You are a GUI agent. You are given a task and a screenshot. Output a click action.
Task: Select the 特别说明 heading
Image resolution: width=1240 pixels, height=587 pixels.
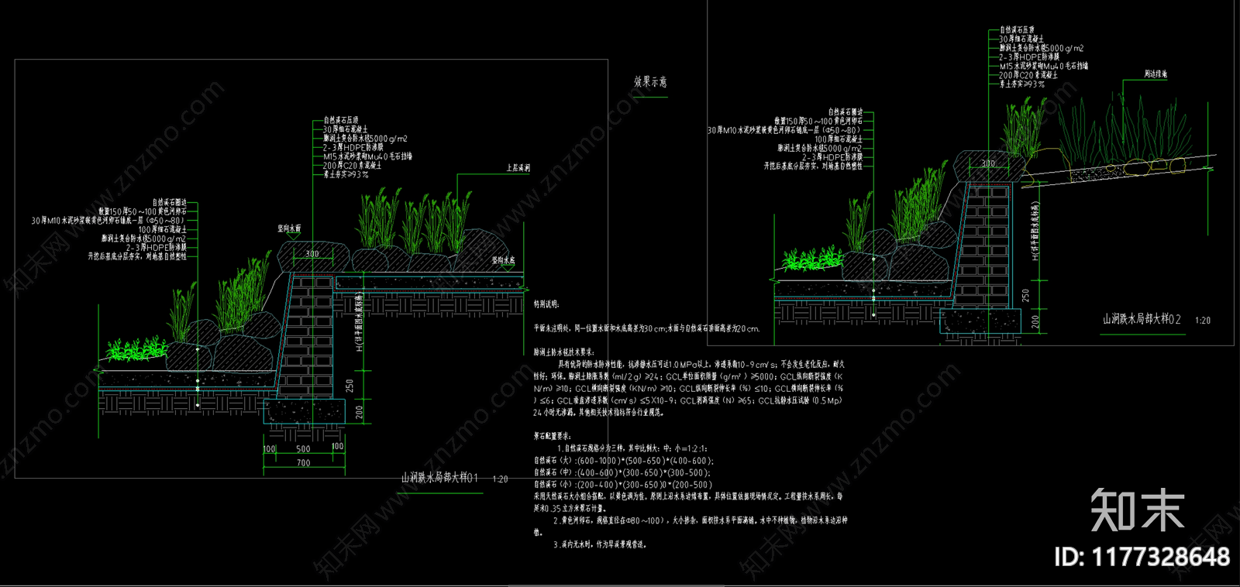click(546, 304)
